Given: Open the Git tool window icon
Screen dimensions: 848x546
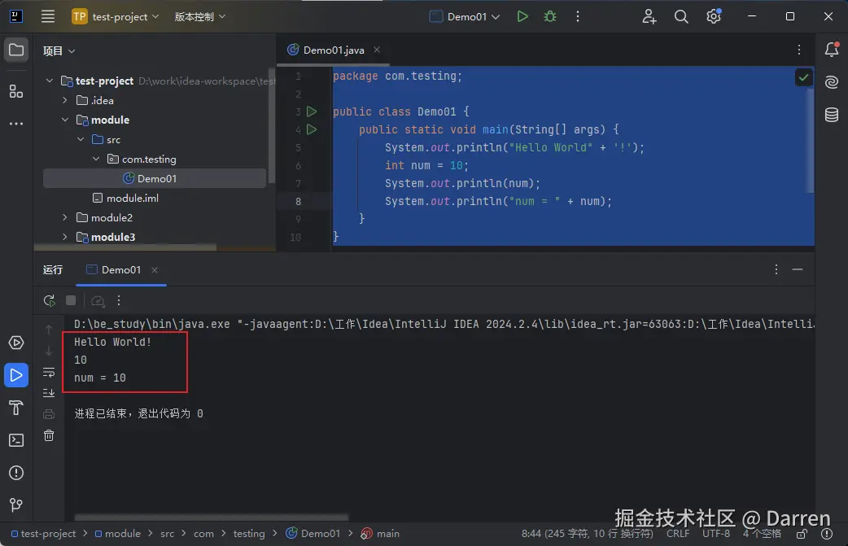Looking at the screenshot, I should [16, 505].
